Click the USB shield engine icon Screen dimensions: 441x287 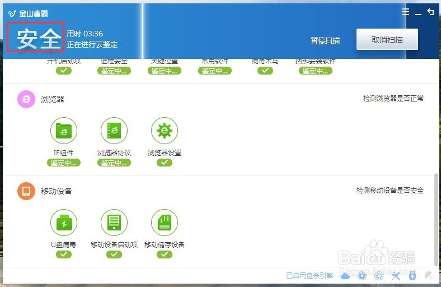[412, 276]
